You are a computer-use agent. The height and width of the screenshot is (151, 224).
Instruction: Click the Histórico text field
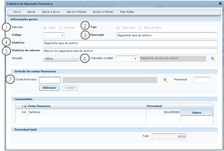point(130,43)
